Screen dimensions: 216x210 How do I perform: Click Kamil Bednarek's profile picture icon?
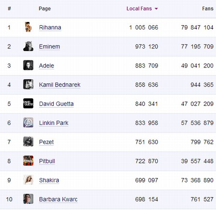pos(28,84)
